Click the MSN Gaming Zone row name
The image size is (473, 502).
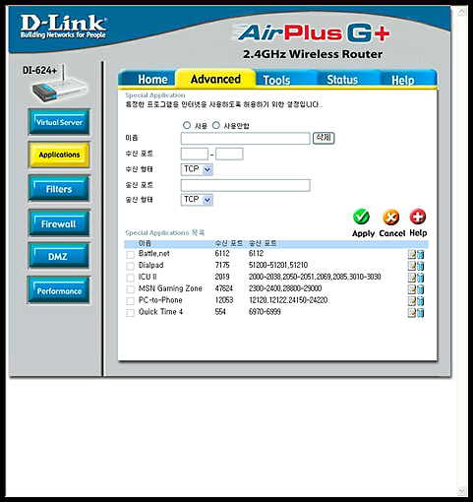[x=170, y=288]
